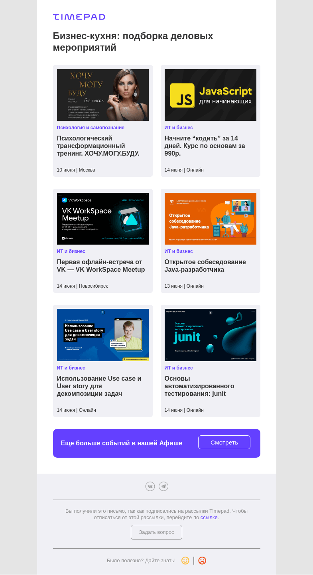Screen dimensions: 313x575
Task: Open the Психология и самопознание category
Action: [x=91, y=128]
